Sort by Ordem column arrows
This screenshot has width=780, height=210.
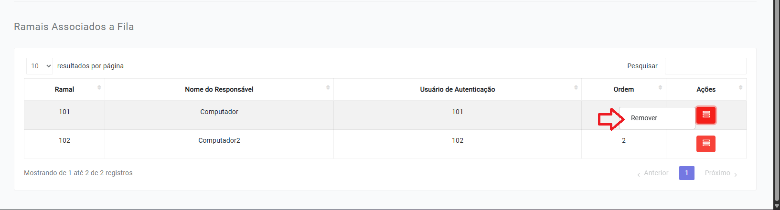(660, 87)
